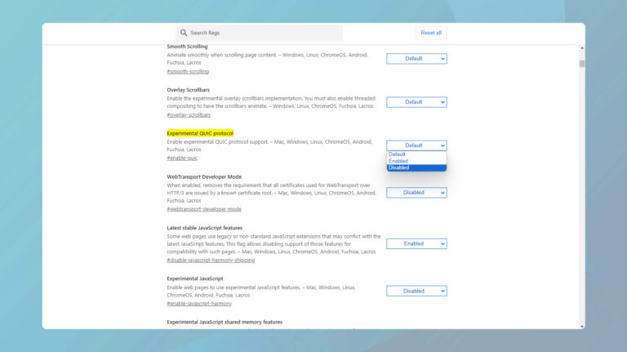The width and height of the screenshot is (627, 352).
Task: Select Default in the QUIC options list
Action: (x=398, y=154)
